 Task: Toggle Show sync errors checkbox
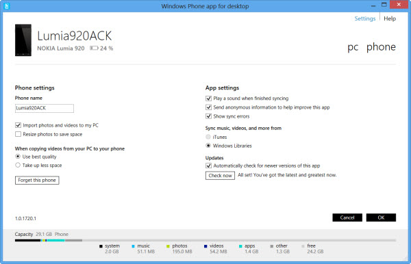[x=208, y=116]
